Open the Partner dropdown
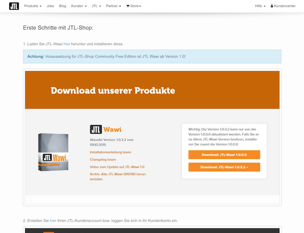Screen dimensions: 304x233 (113, 6)
